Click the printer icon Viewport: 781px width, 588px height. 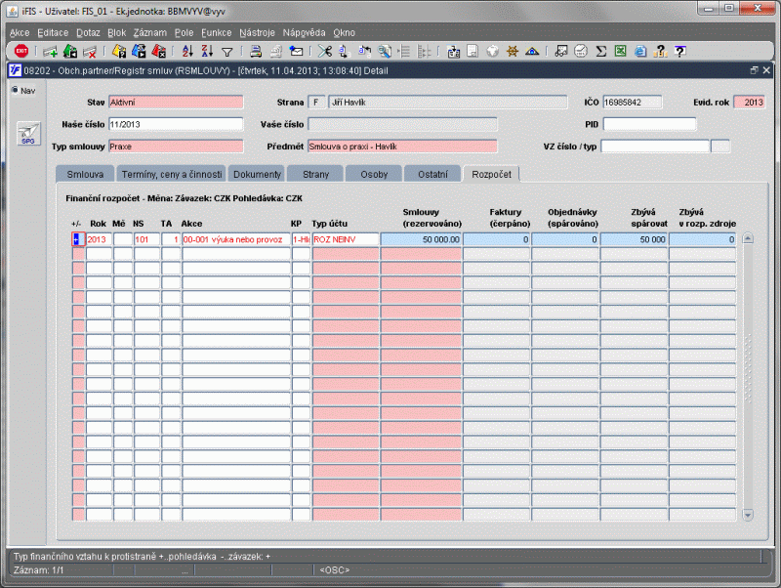[256, 51]
